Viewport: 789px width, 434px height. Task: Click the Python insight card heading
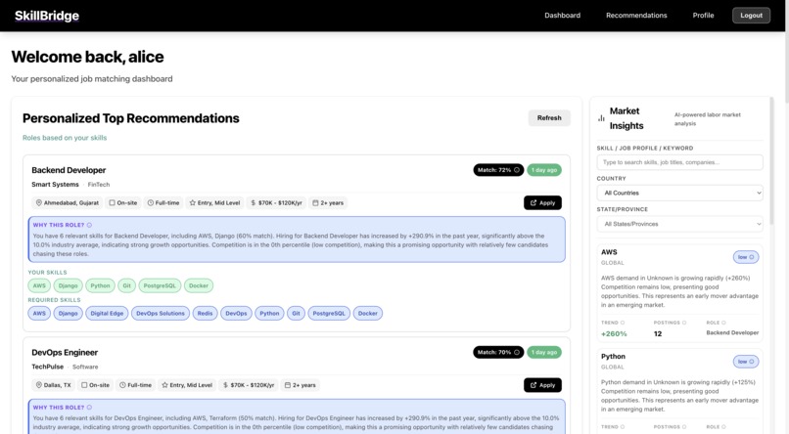click(613, 357)
